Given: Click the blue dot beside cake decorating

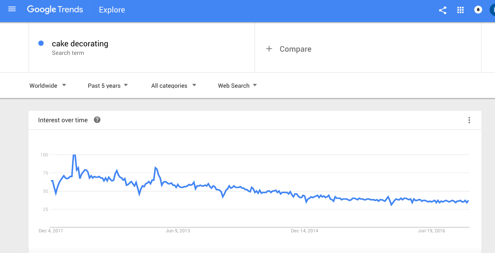Looking at the screenshot, I should click(42, 43).
